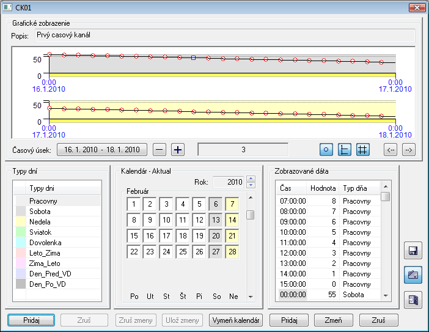Click the plus button to extend time range

[x=177, y=150]
